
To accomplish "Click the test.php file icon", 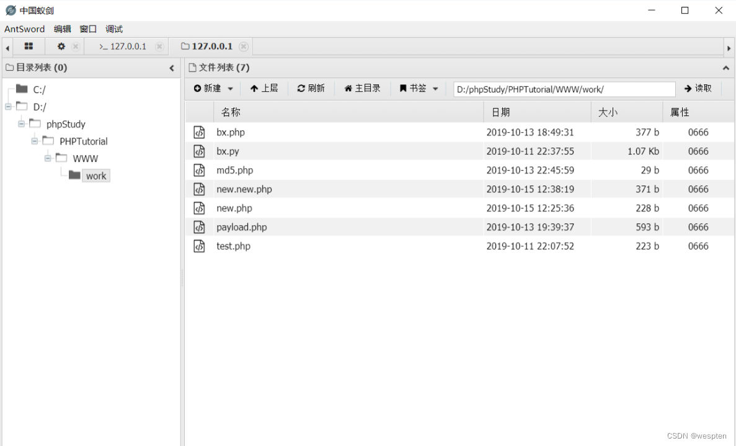I will [x=199, y=246].
